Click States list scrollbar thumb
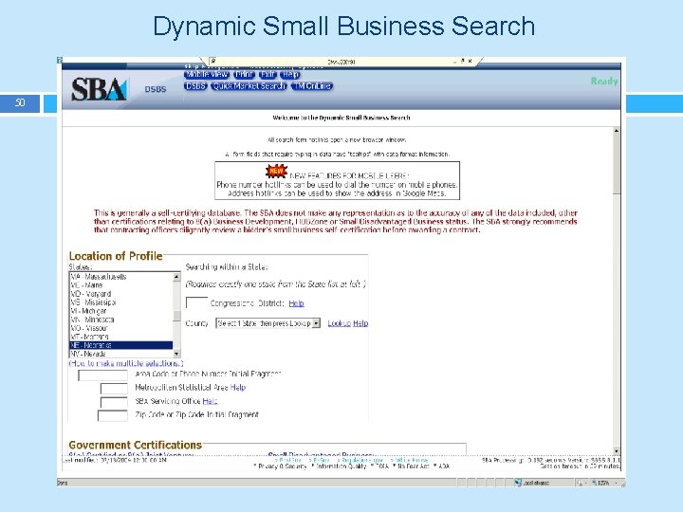The height and width of the screenshot is (512, 683). pyautogui.click(x=176, y=316)
